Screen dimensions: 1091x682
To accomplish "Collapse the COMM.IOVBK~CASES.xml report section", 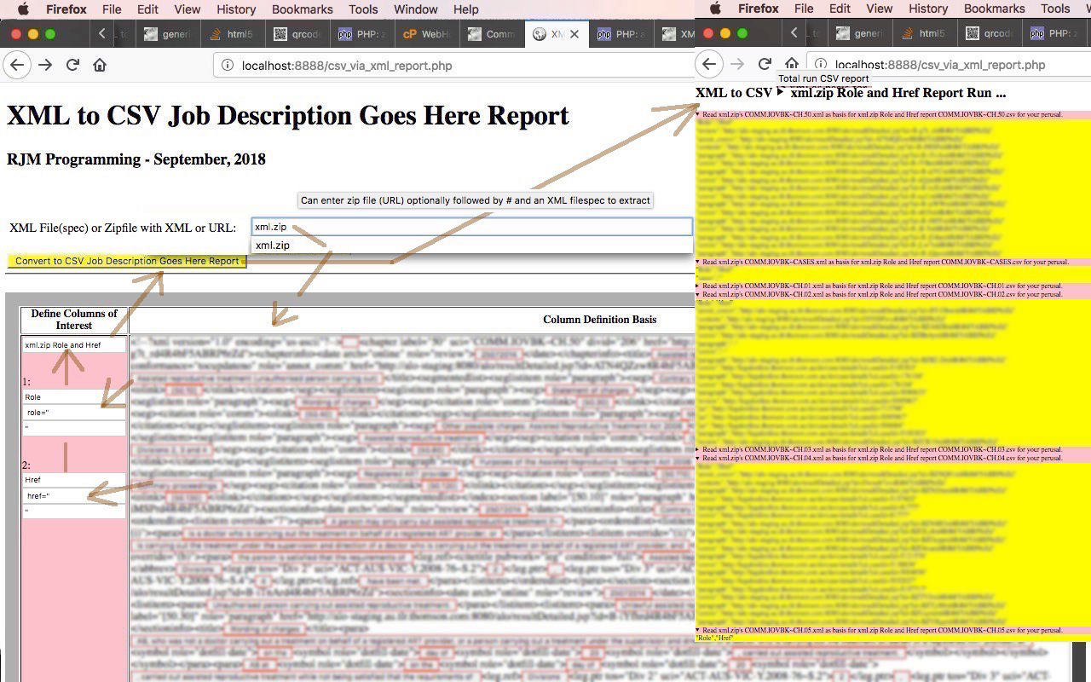I will point(698,263).
